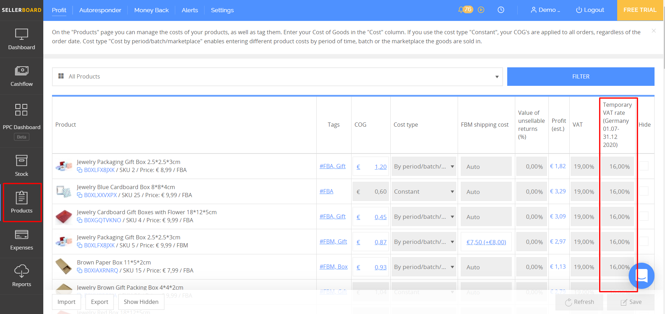Open thumbnail of Brown Paper Box 11*5*2cm
Viewport: 665px width, 314px height.
[x=64, y=267]
